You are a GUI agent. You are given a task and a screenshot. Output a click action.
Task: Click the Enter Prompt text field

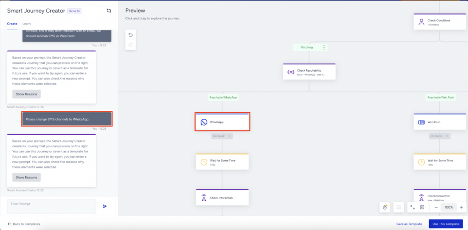(51, 206)
